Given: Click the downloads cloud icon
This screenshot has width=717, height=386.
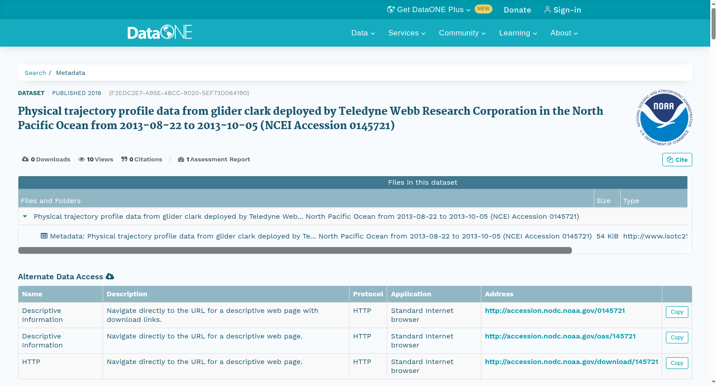Looking at the screenshot, I should click(25, 159).
